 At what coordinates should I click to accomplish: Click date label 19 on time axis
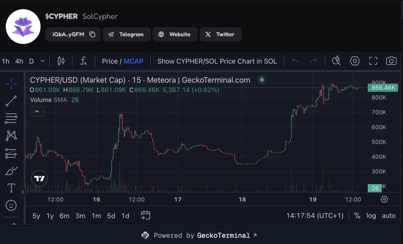[x=313, y=199]
